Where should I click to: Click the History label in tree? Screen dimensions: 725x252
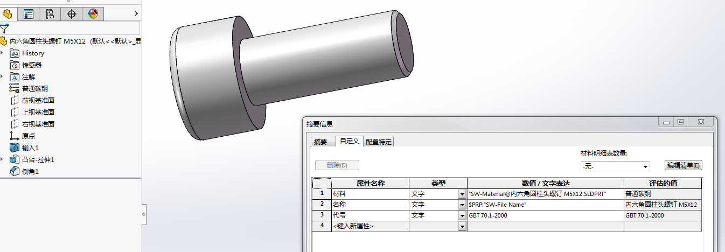pos(33,53)
